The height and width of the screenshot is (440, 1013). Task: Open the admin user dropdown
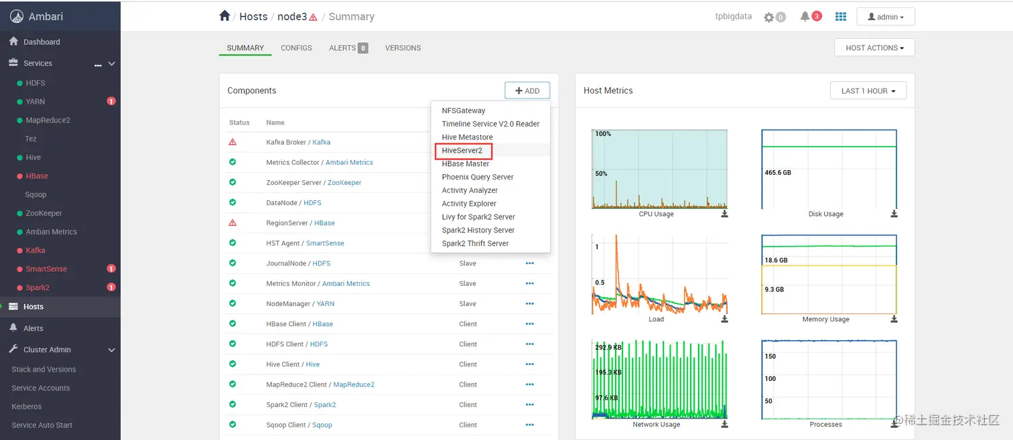886,17
